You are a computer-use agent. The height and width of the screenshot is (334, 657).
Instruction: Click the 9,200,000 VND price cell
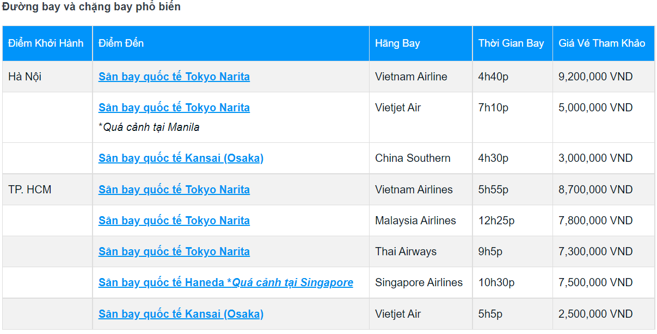point(595,77)
